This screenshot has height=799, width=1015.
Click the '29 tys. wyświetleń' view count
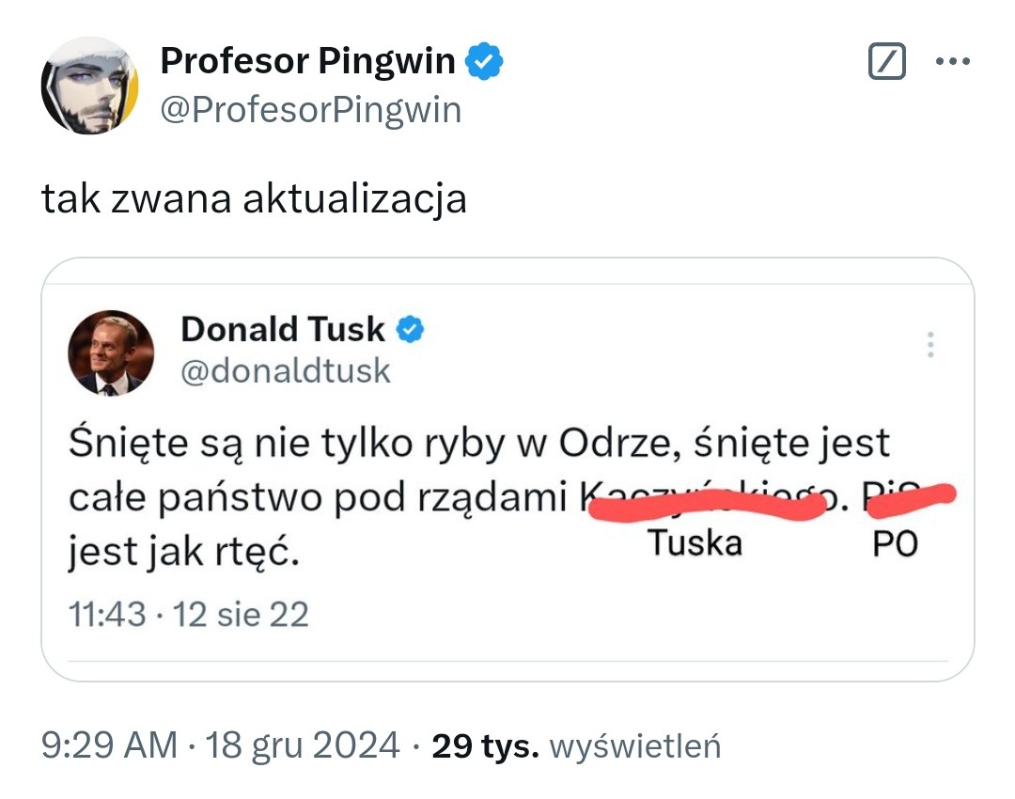575,746
